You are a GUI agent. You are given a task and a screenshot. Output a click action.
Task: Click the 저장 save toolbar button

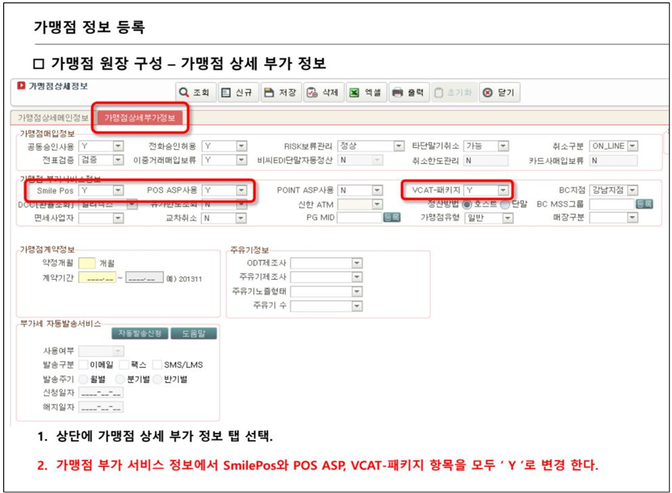280,93
